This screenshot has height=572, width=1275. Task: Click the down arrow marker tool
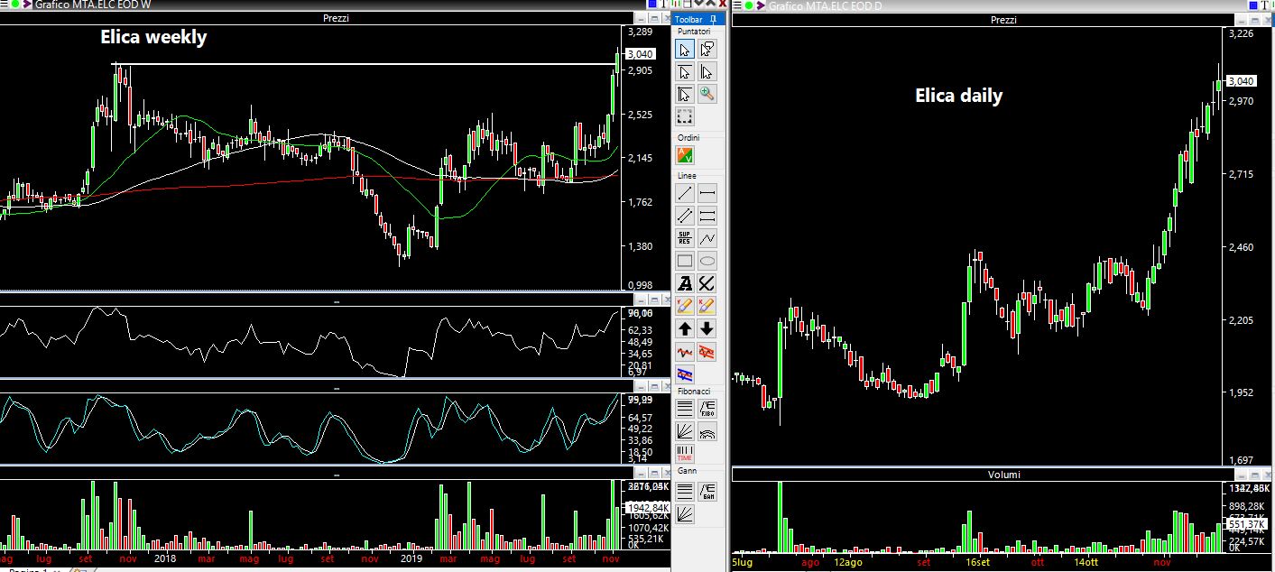[707, 328]
